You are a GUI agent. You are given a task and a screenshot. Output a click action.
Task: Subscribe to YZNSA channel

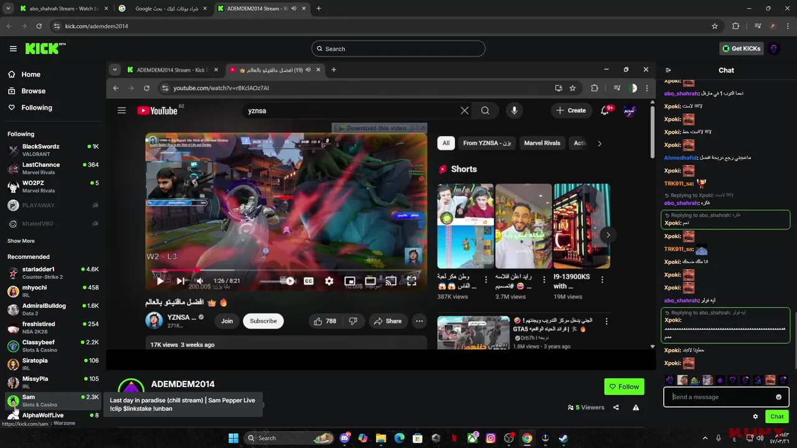pos(263,321)
